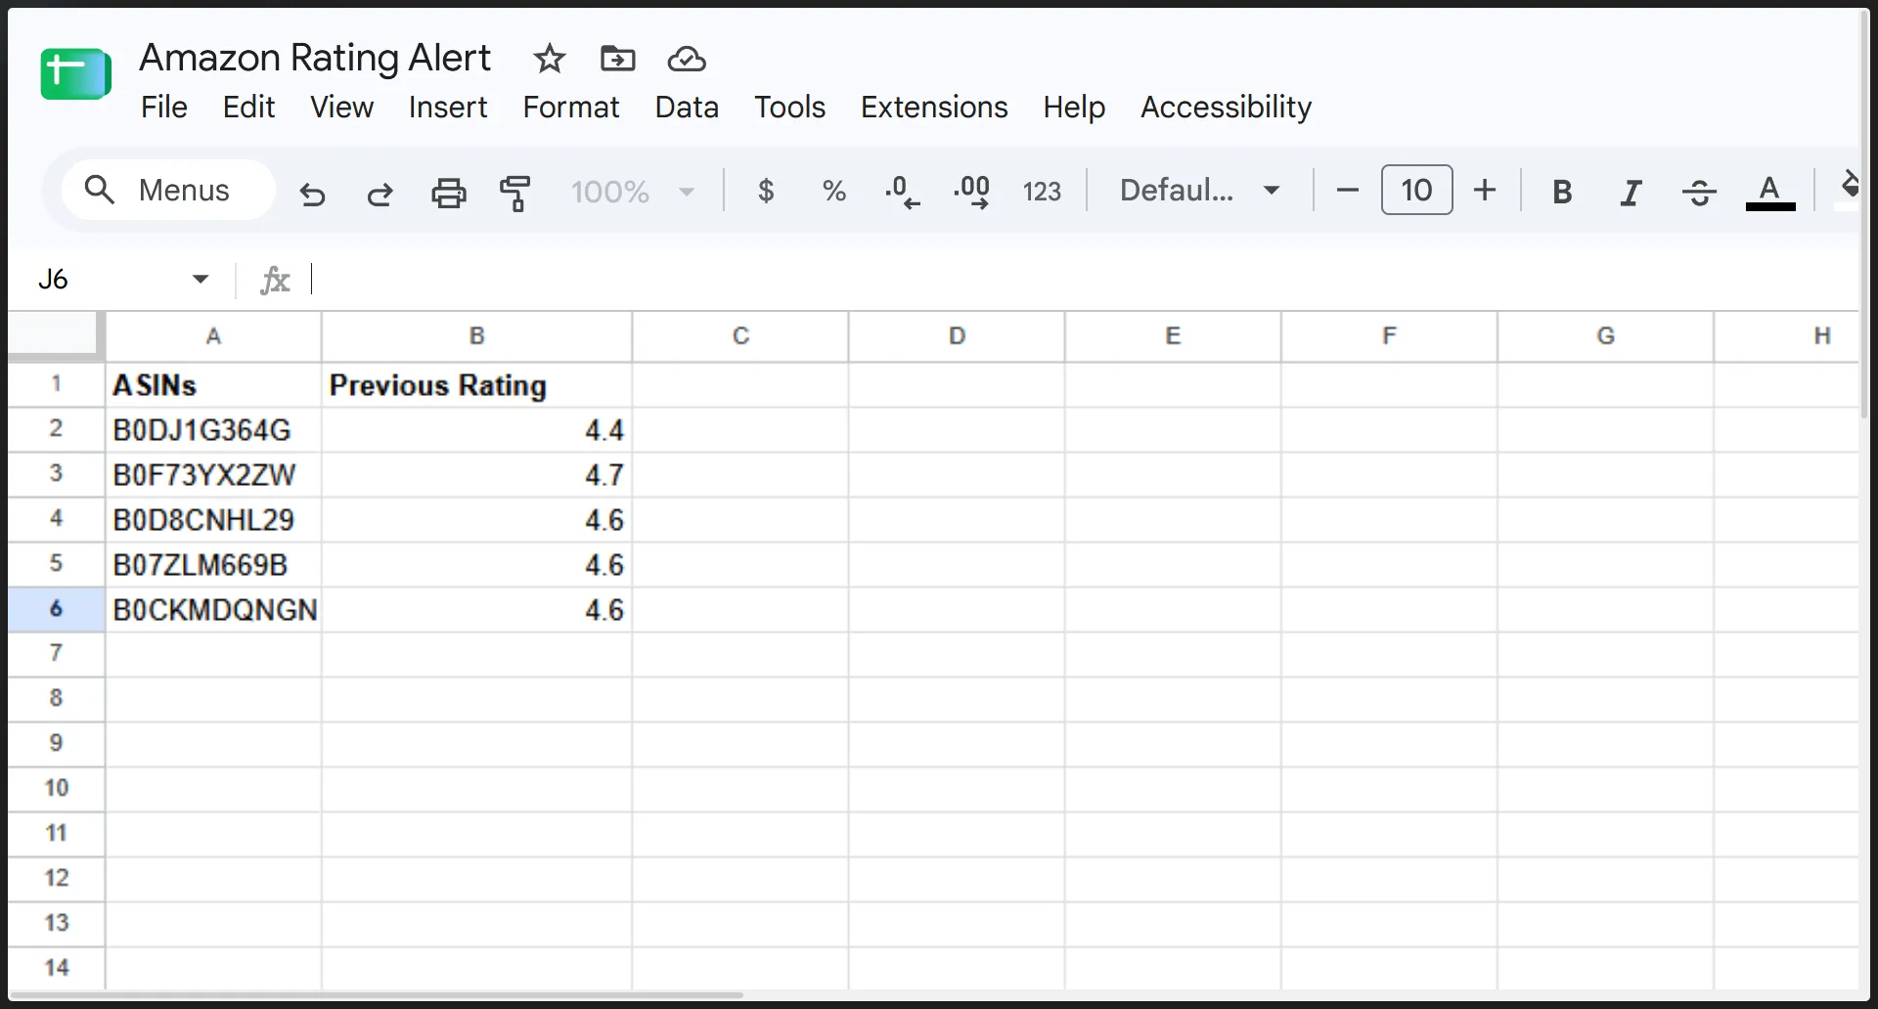Select column D header

(957, 336)
